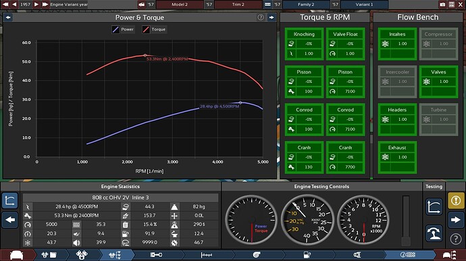Click the 1957 year field

(25, 5)
